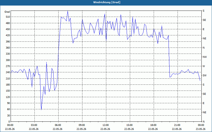This screenshot has width=212, height=132.
Task: Click the 270 degree axis label
Action: click(8, 66)
